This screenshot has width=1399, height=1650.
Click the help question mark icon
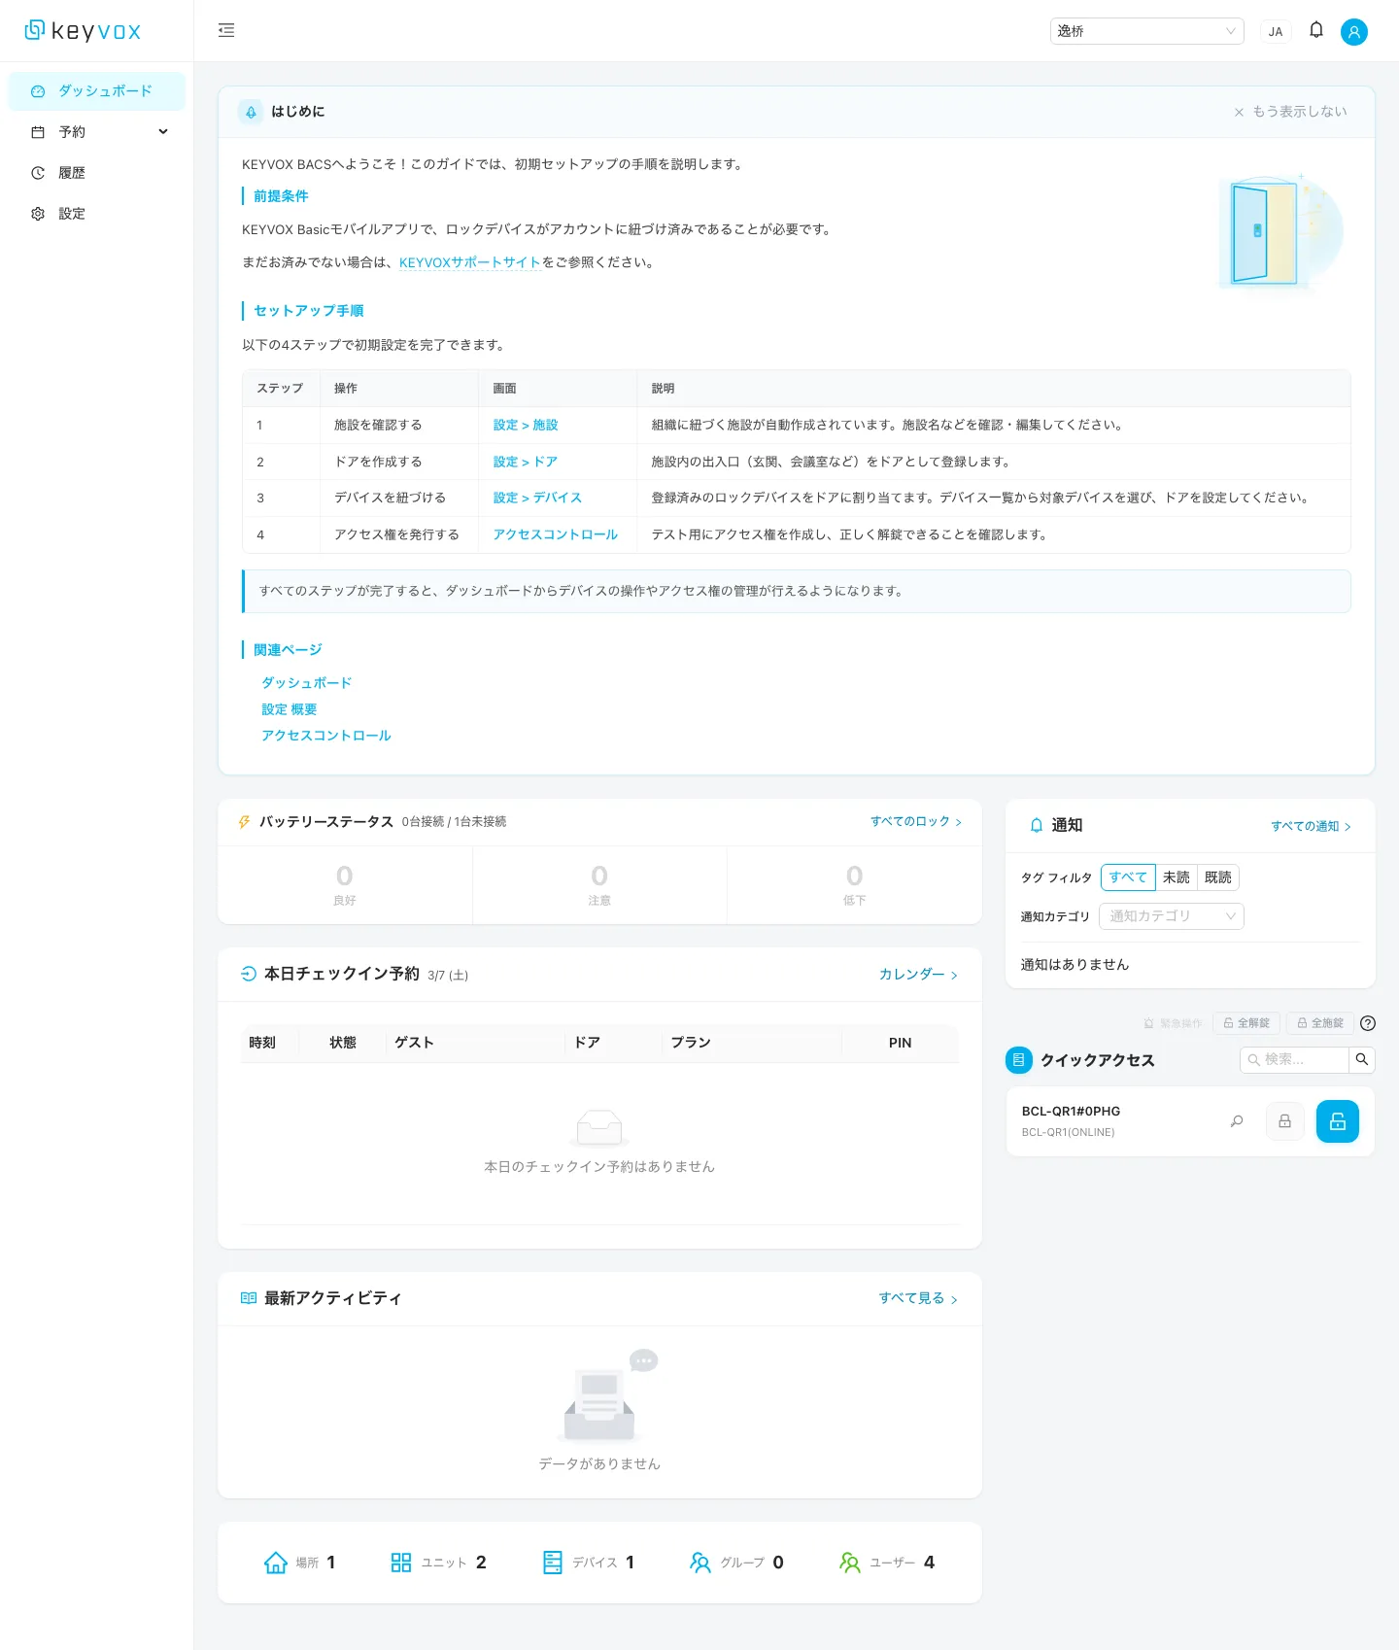point(1367,1023)
